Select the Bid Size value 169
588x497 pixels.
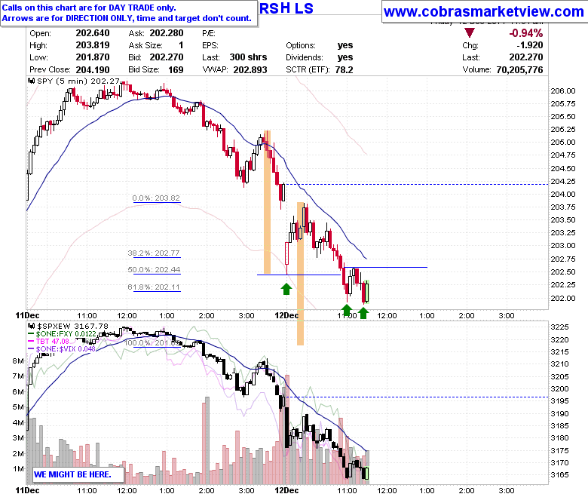176,70
